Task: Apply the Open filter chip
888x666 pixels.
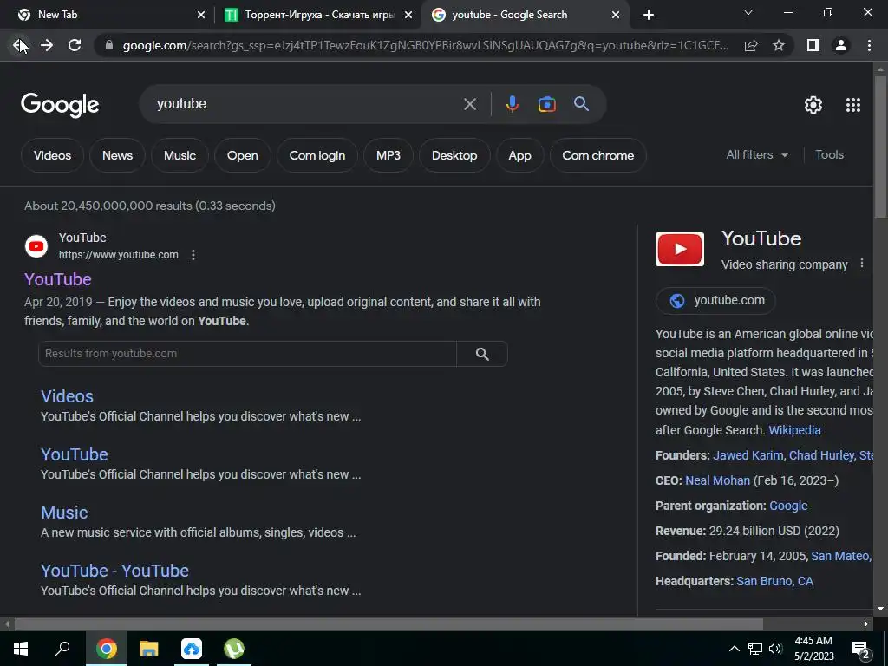Action: pos(243,155)
